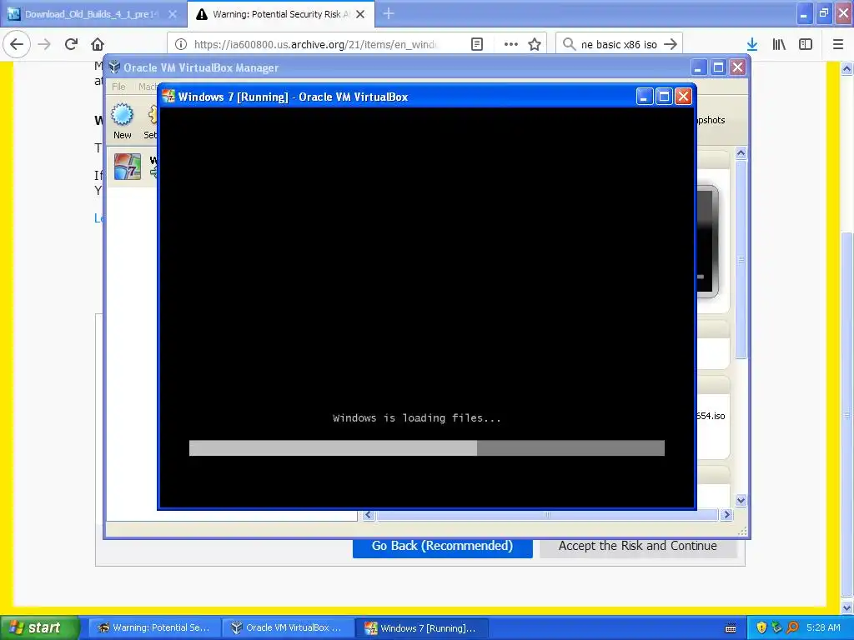Open File menu in VirtualBox Manager
The width and height of the screenshot is (854, 640).
(118, 87)
